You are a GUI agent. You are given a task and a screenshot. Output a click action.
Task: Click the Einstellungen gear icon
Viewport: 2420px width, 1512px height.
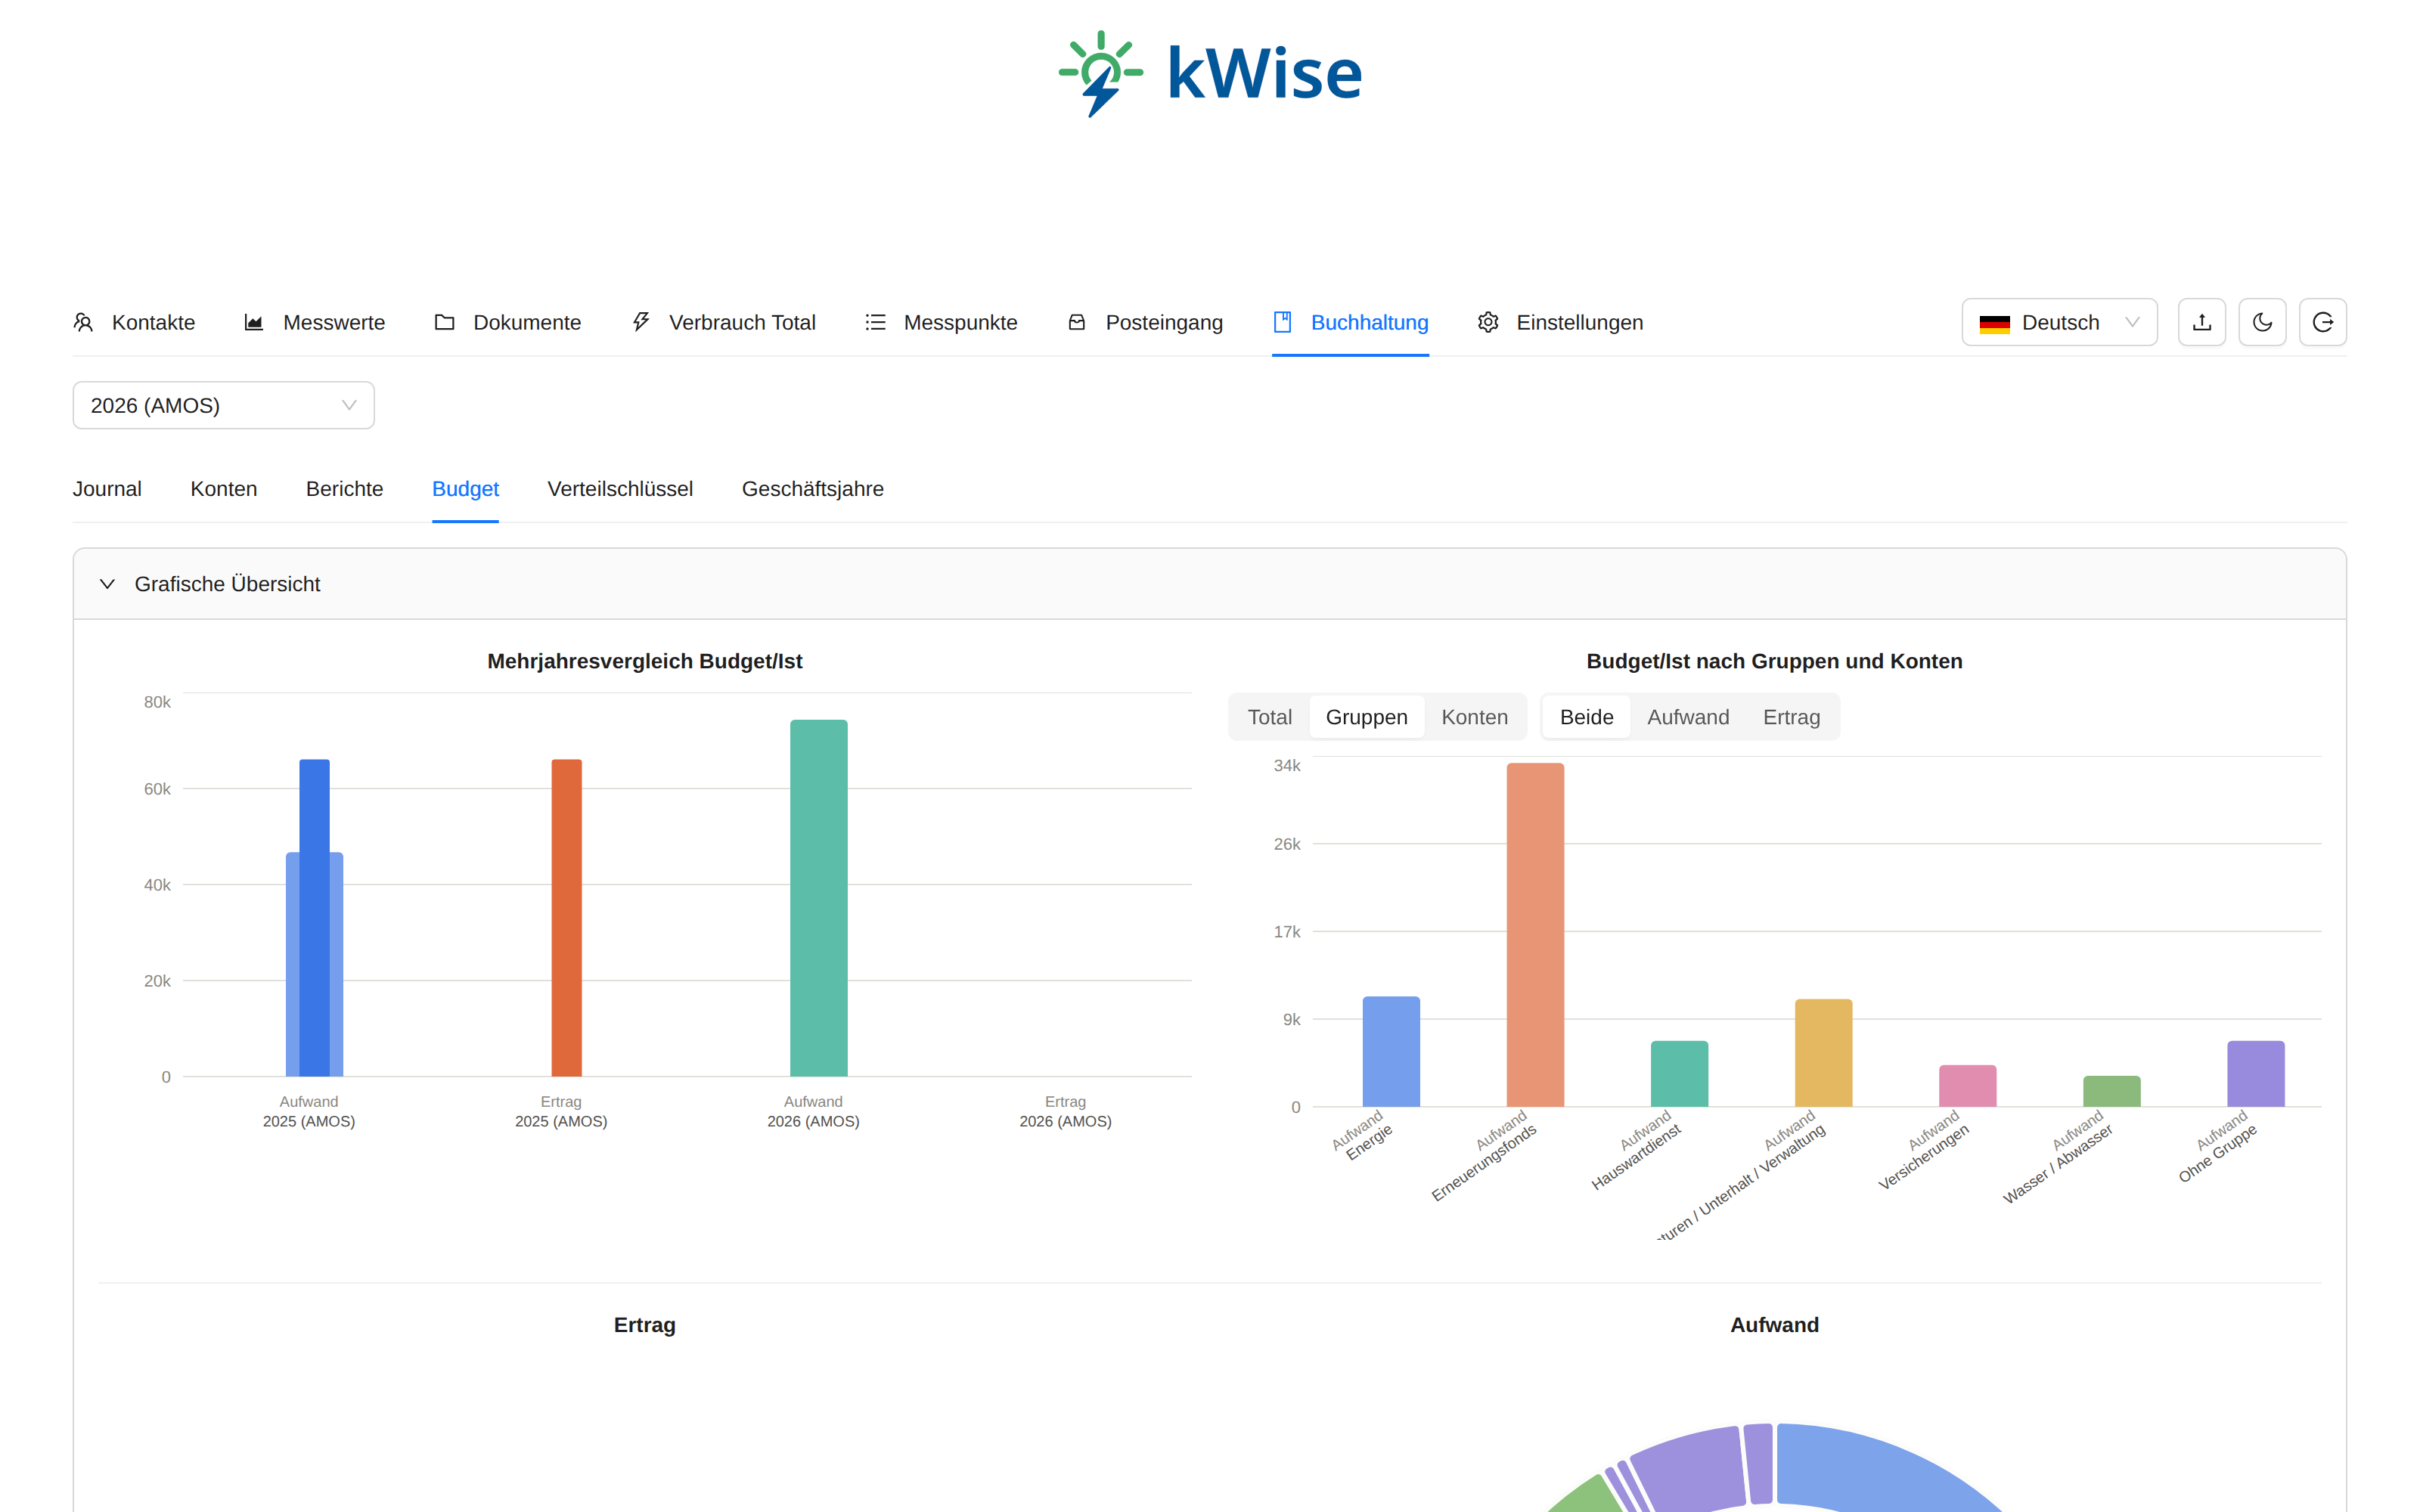tap(1488, 322)
